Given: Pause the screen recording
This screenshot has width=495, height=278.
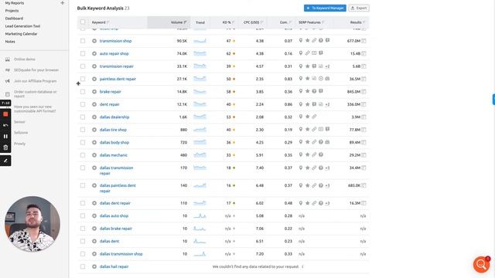Looking at the screenshot, I should point(5,137).
